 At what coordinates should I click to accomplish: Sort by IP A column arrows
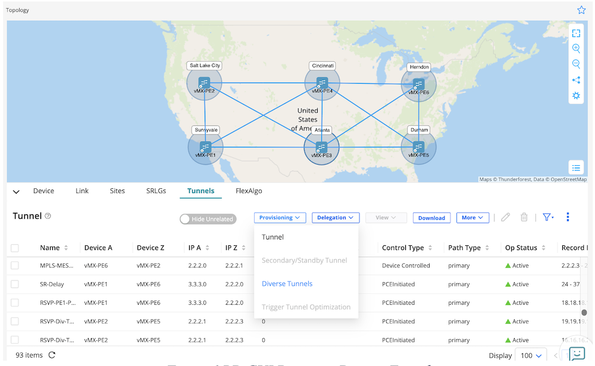click(x=207, y=248)
